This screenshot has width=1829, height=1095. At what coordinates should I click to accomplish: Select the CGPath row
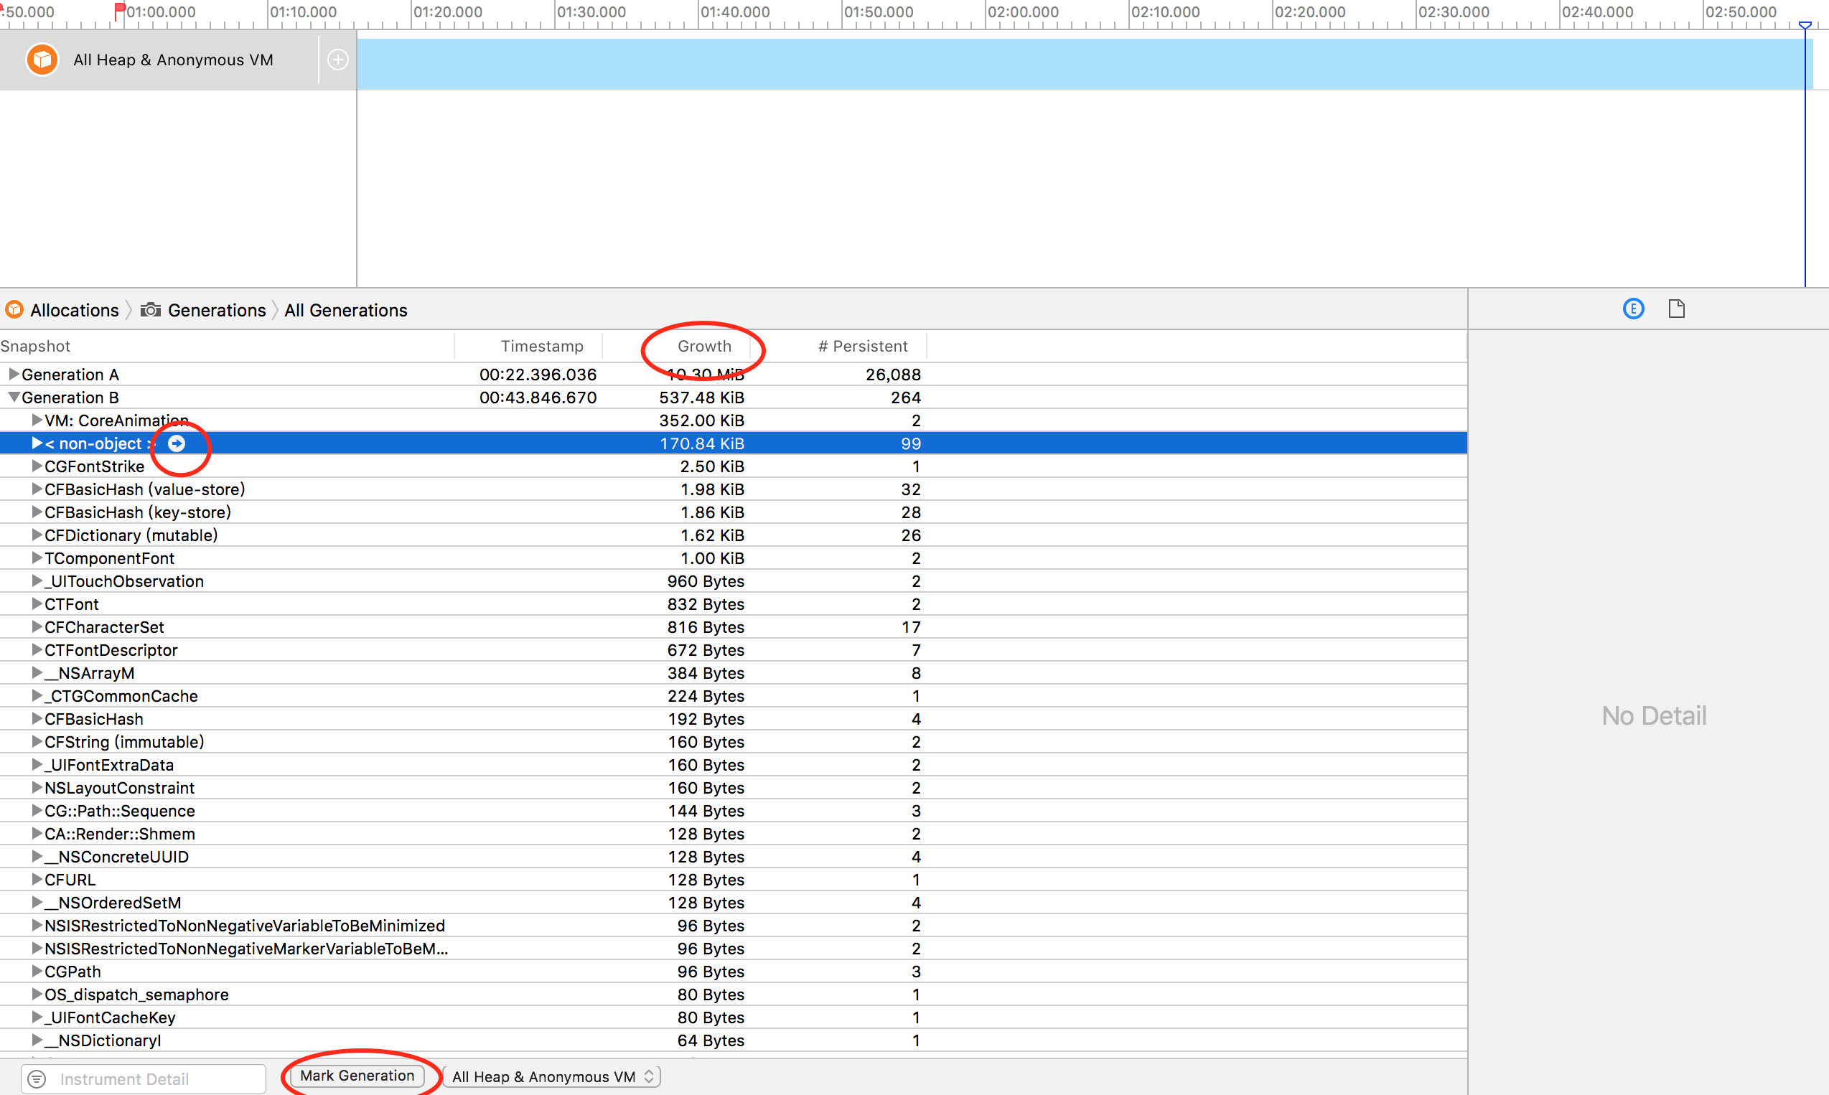click(733, 971)
